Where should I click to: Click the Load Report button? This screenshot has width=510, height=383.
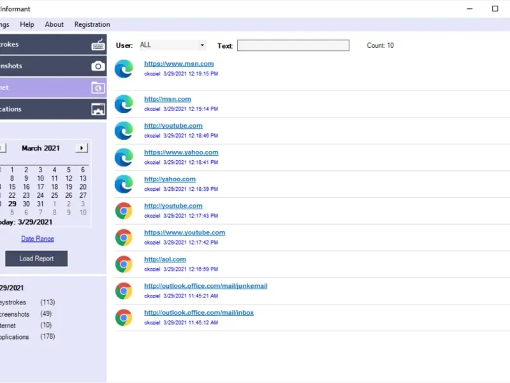pos(36,259)
